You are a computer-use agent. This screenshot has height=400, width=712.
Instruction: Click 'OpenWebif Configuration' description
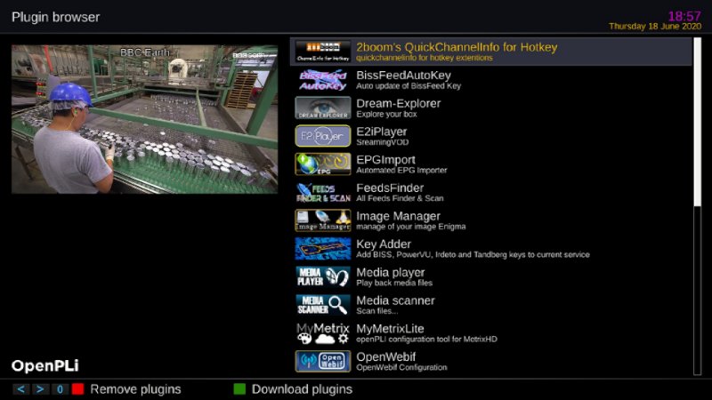tap(401, 367)
